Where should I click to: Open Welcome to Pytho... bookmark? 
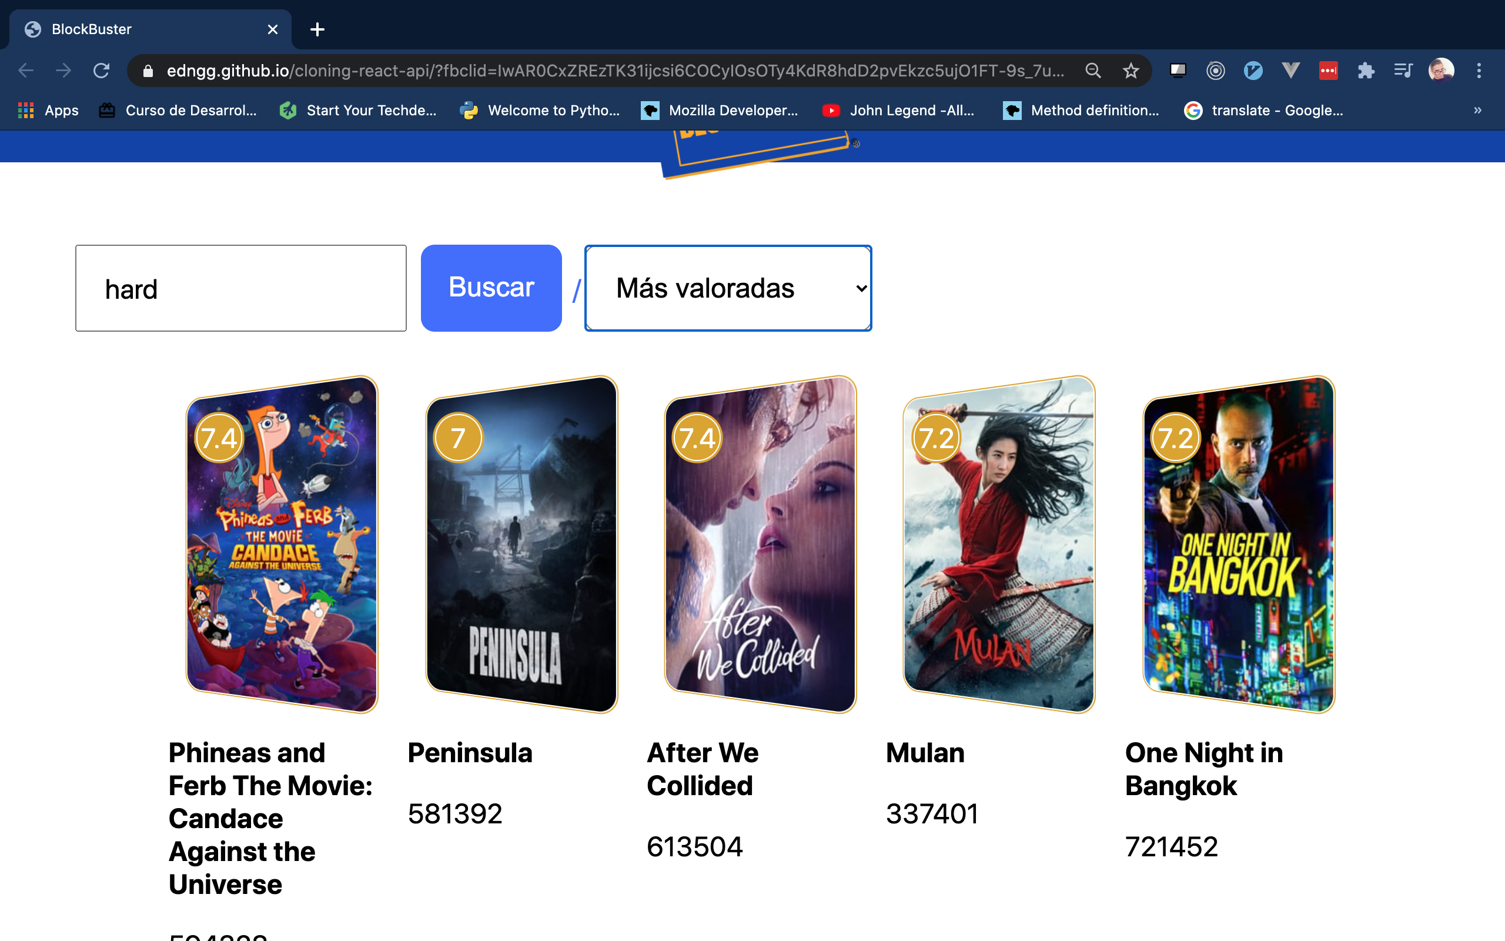(540, 110)
